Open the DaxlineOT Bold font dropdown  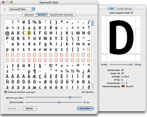click(x=22, y=9)
